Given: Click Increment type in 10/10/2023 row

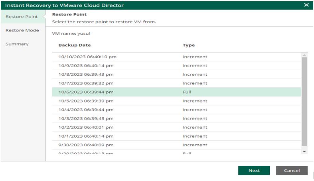Looking at the screenshot, I should tap(195, 57).
